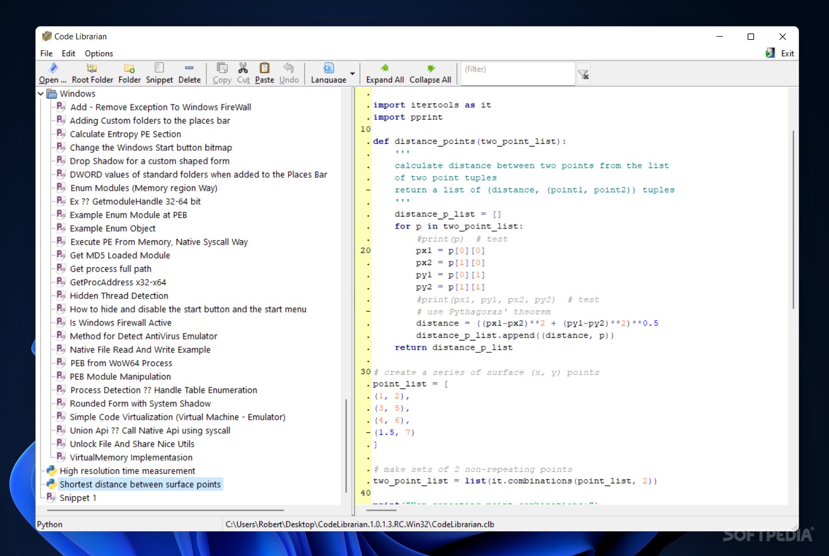
Task: Copy the selection via toolbar
Action: pos(222,74)
